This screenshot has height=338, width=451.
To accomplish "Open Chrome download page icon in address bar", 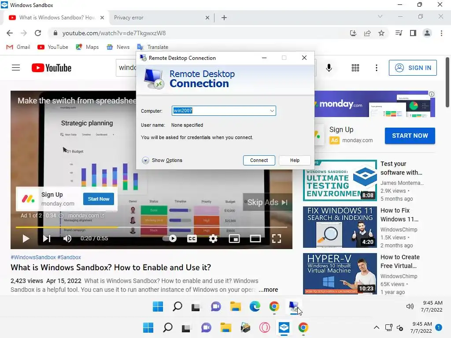I will pyautogui.click(x=353, y=33).
